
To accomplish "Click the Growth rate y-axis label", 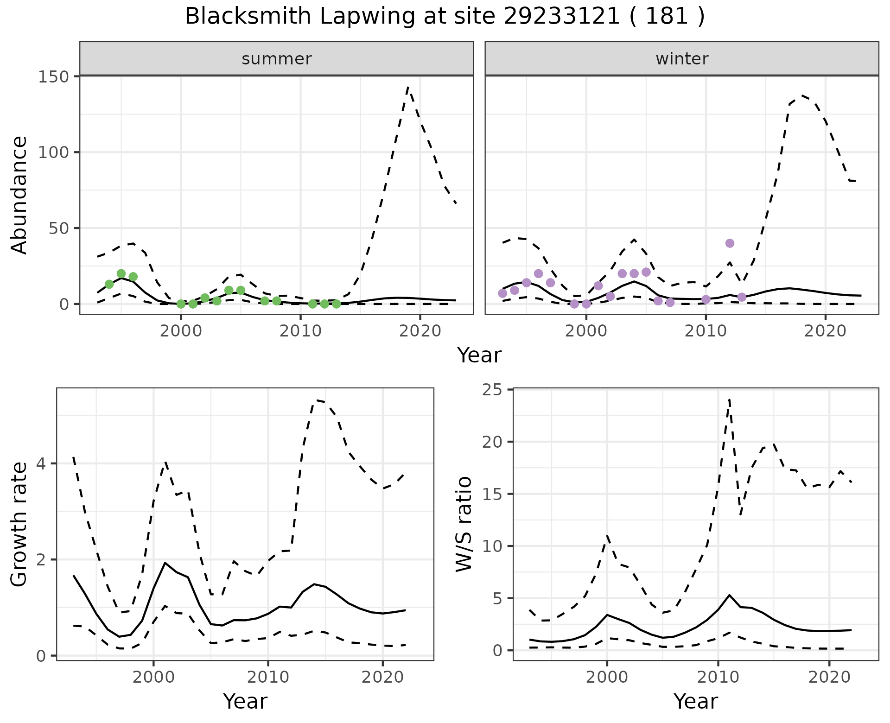I will click(19, 524).
